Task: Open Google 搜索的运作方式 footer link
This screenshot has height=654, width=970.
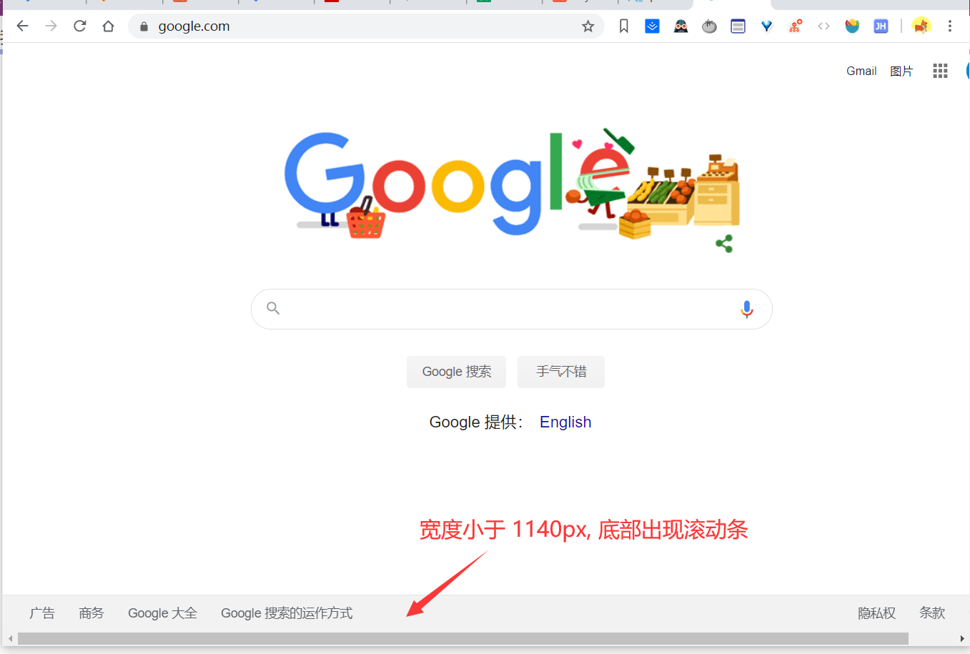Action: (x=287, y=613)
